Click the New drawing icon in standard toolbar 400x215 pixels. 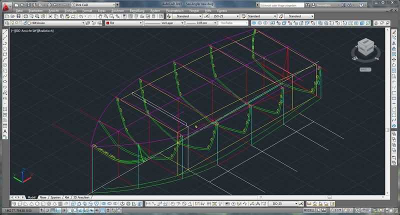tap(7, 16)
